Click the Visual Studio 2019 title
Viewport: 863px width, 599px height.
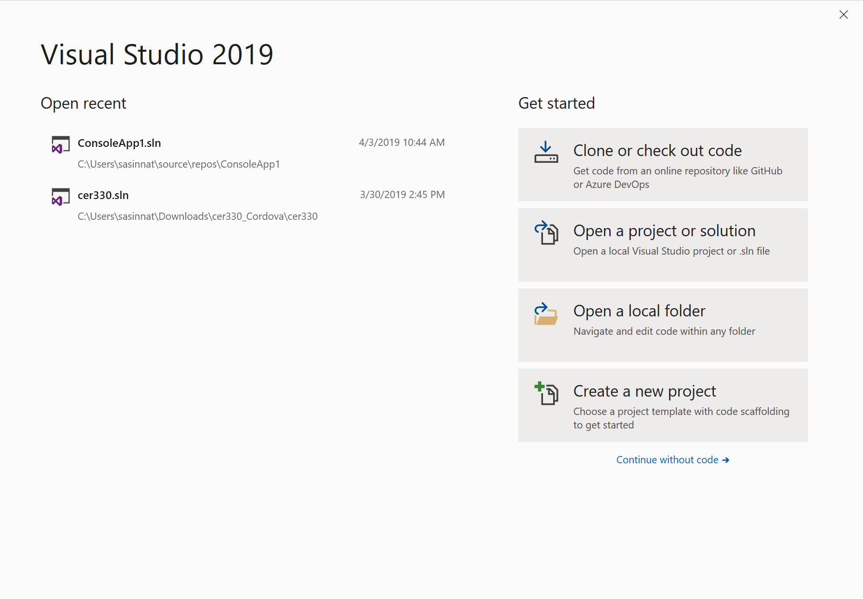point(157,54)
